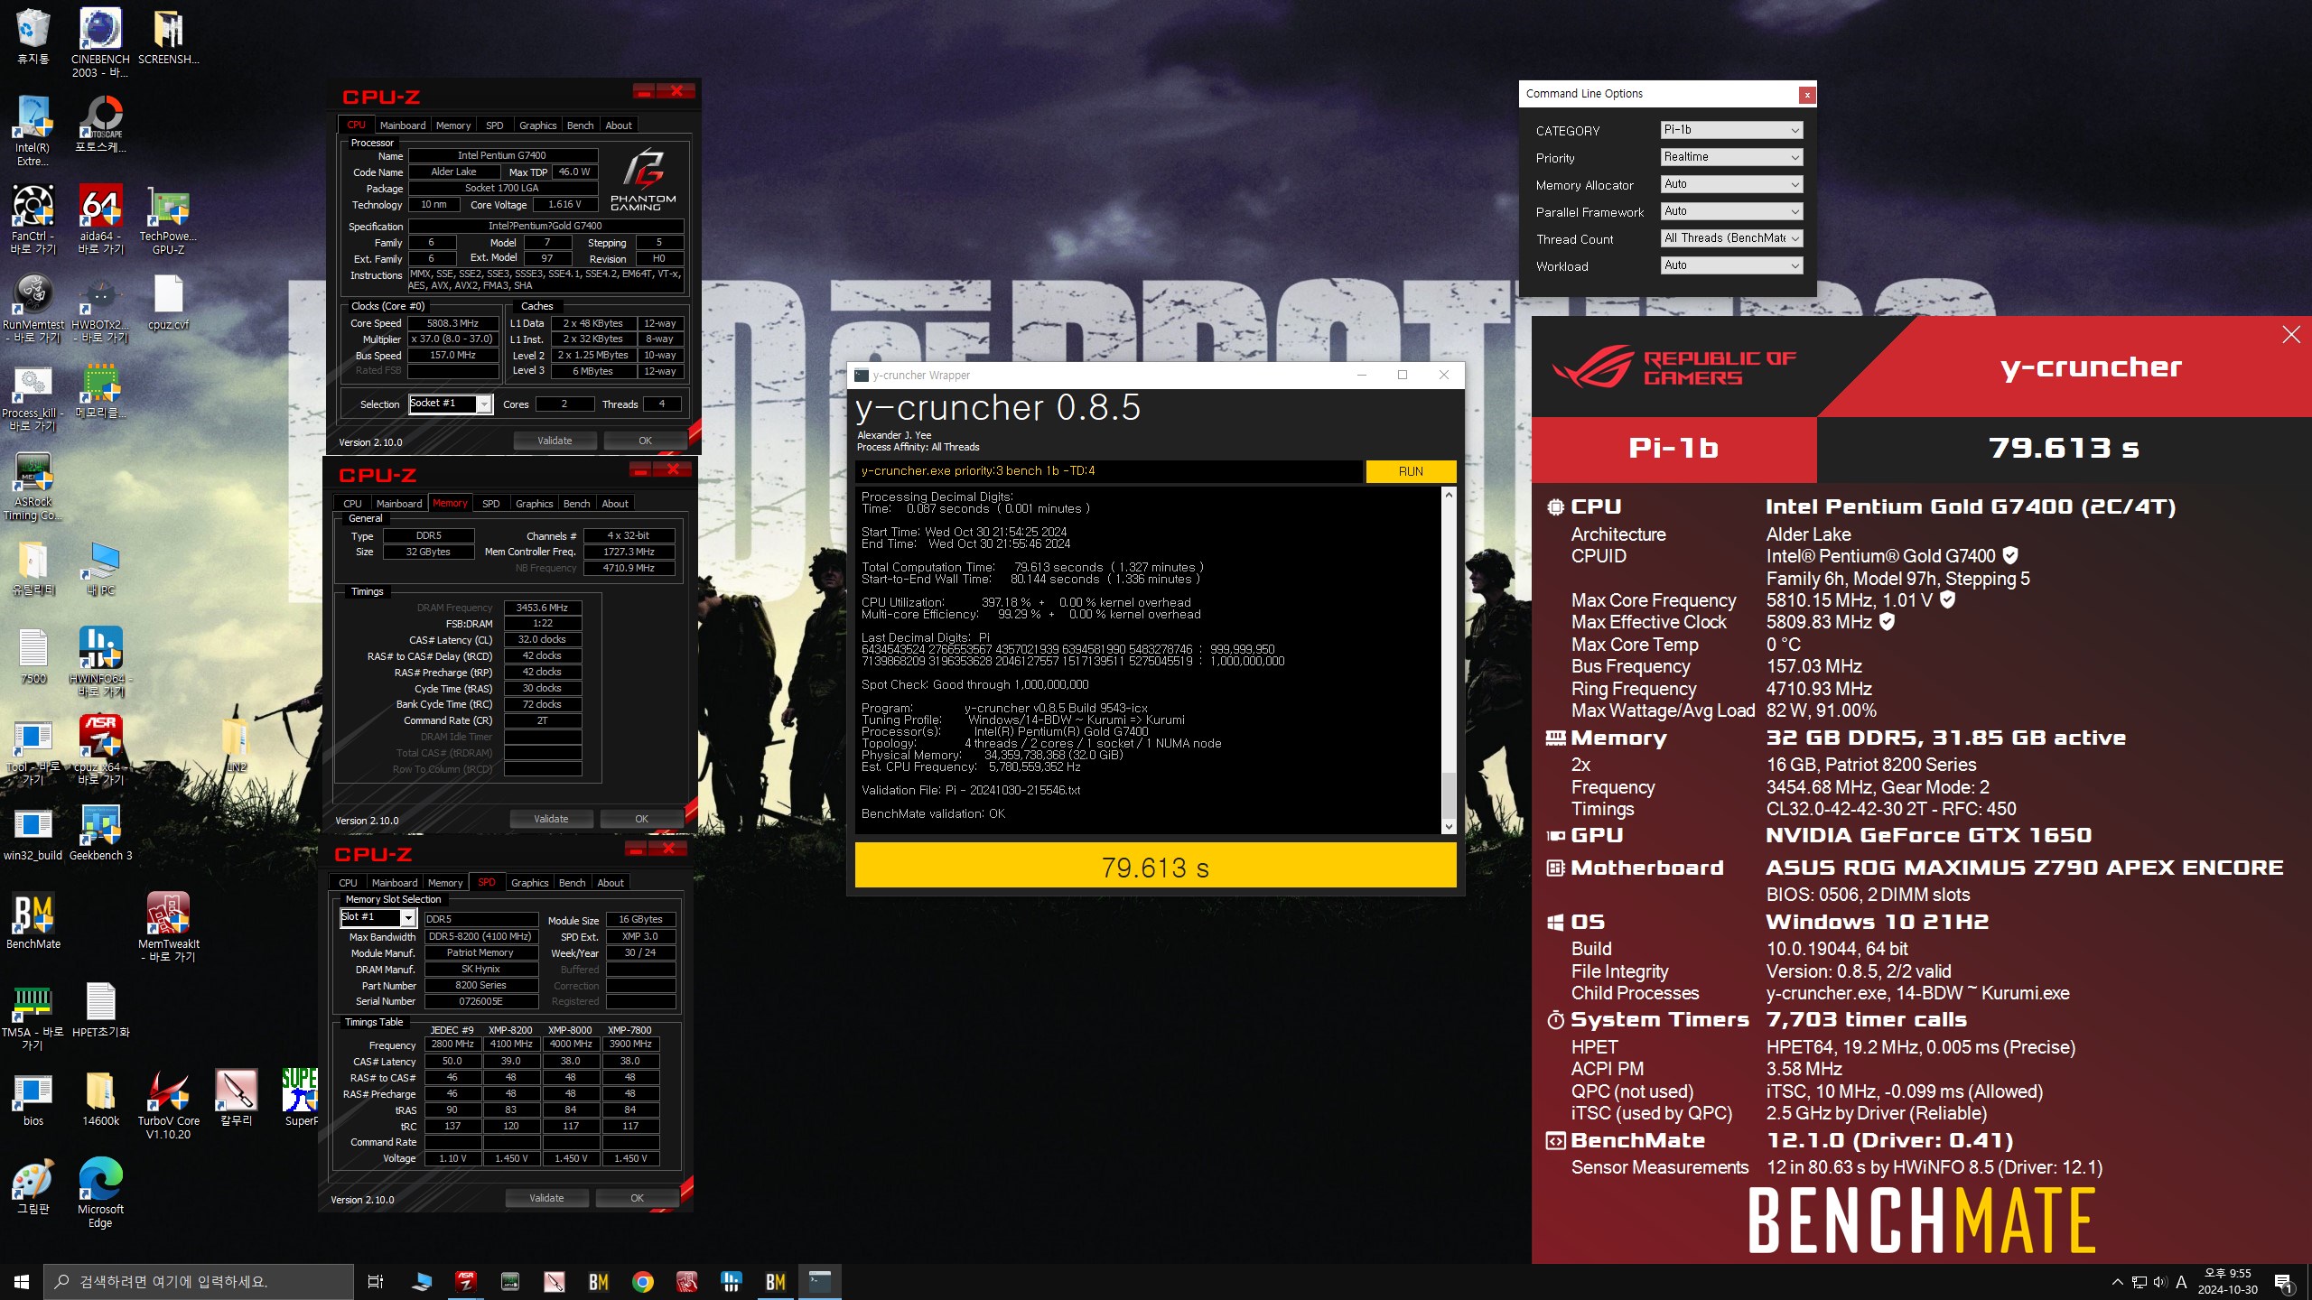Open the Slot #1 memory slot dropdown
2312x1300 pixels.
(378, 917)
